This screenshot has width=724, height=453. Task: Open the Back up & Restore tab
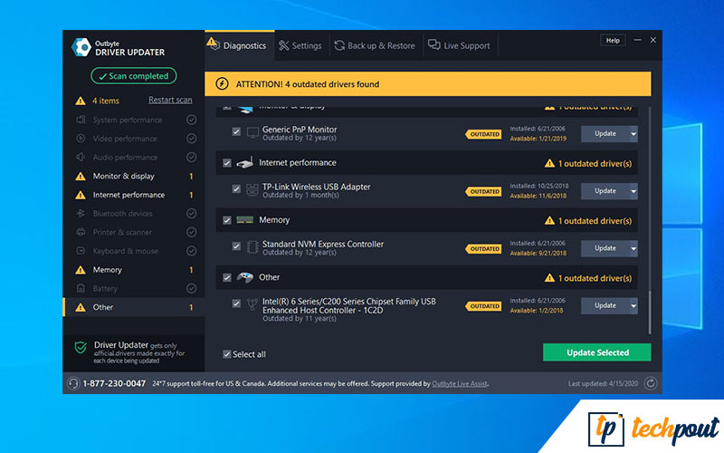374,45
